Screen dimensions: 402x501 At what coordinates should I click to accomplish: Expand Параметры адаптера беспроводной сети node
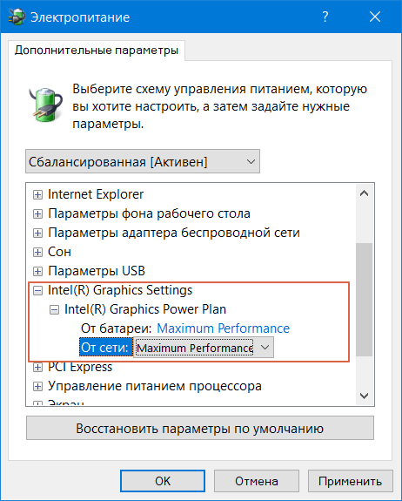[x=37, y=233]
